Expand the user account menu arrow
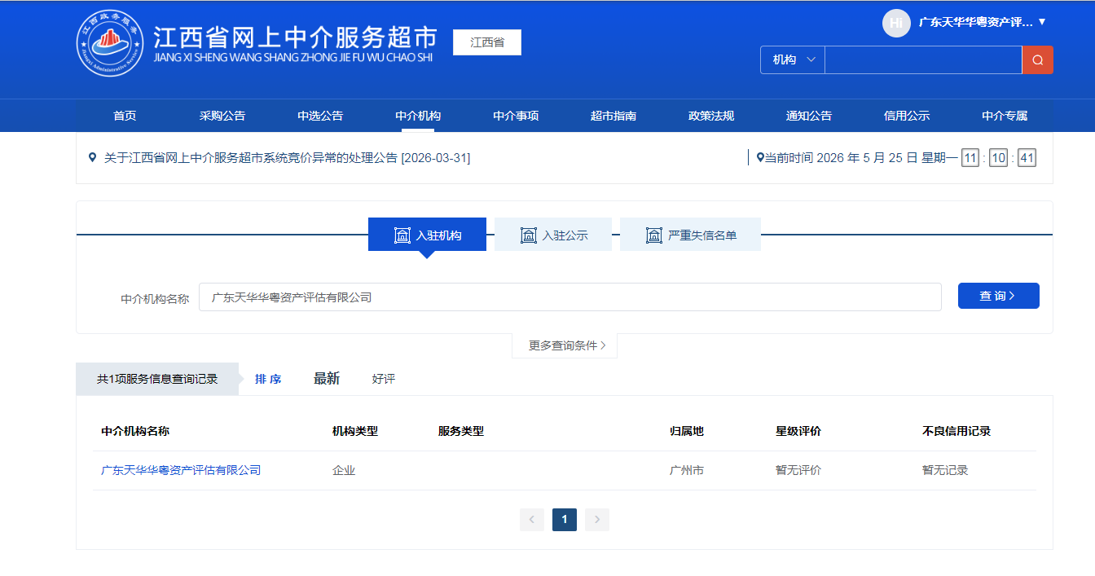Screen dimensions: 1095x576 tap(1042, 22)
